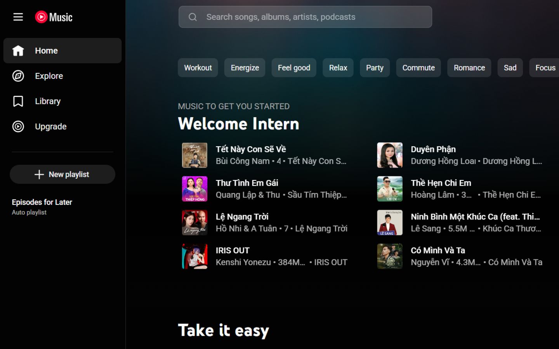Image resolution: width=559 pixels, height=349 pixels.
Task: Click the Auto playlist subtitle
Action: point(29,213)
